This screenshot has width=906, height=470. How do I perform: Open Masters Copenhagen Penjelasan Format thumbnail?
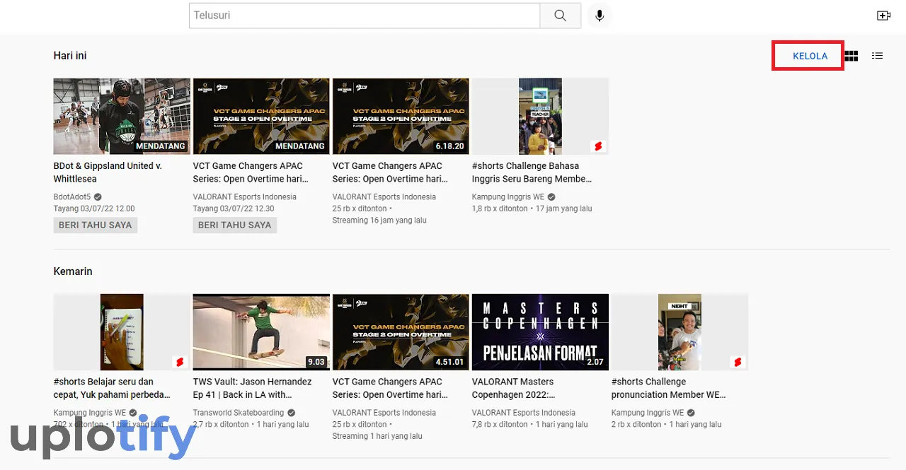[x=540, y=332]
